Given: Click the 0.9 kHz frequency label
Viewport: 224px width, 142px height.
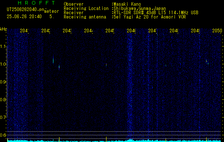Looking at the screenshot, I should tap(3, 82).
